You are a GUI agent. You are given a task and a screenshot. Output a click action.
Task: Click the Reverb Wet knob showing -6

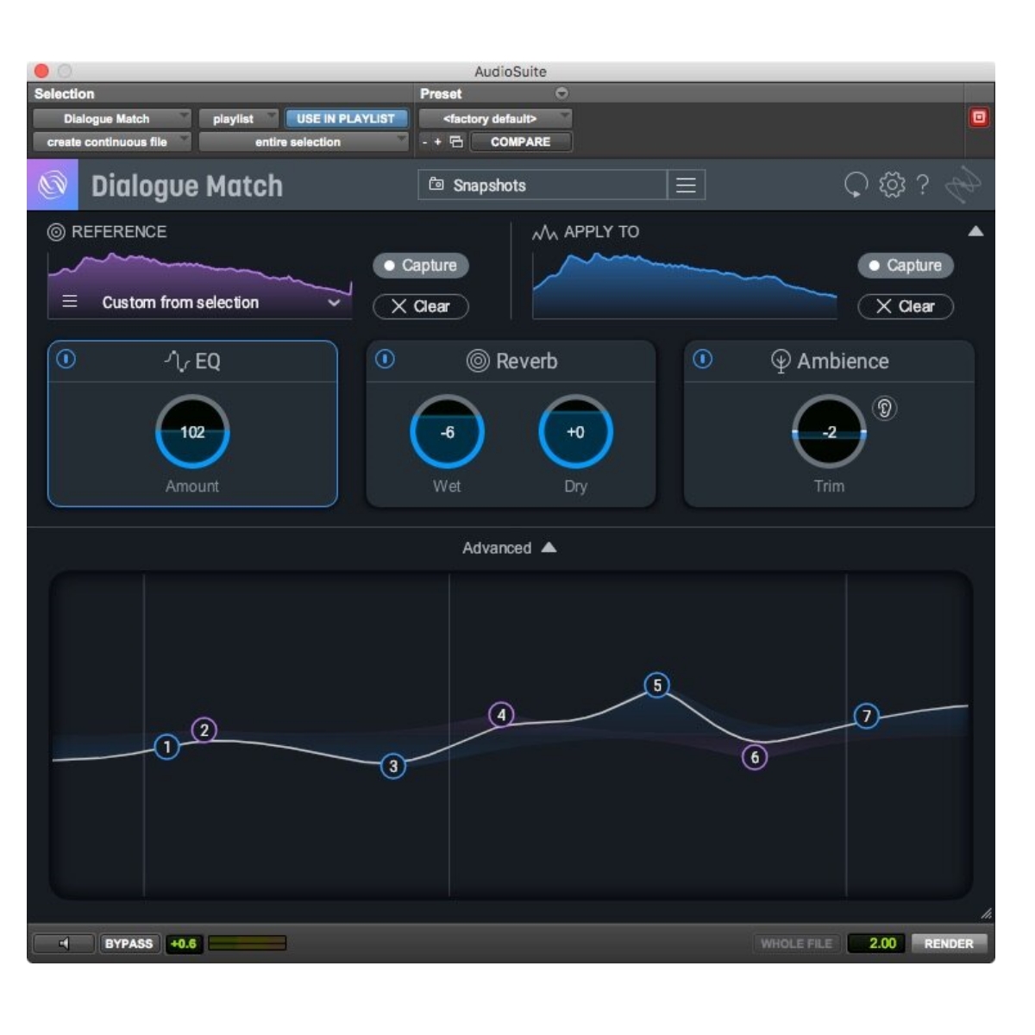coord(447,432)
